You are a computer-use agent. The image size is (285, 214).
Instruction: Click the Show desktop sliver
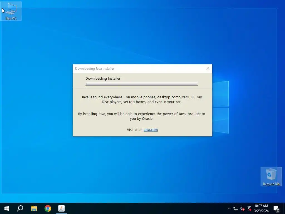click(x=284, y=208)
